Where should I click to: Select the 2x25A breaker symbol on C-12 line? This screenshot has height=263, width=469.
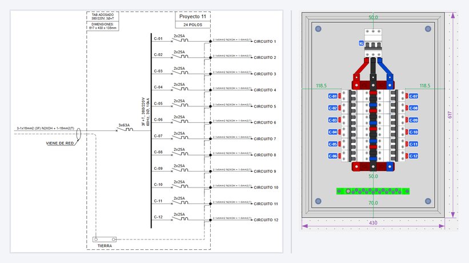tap(180, 218)
